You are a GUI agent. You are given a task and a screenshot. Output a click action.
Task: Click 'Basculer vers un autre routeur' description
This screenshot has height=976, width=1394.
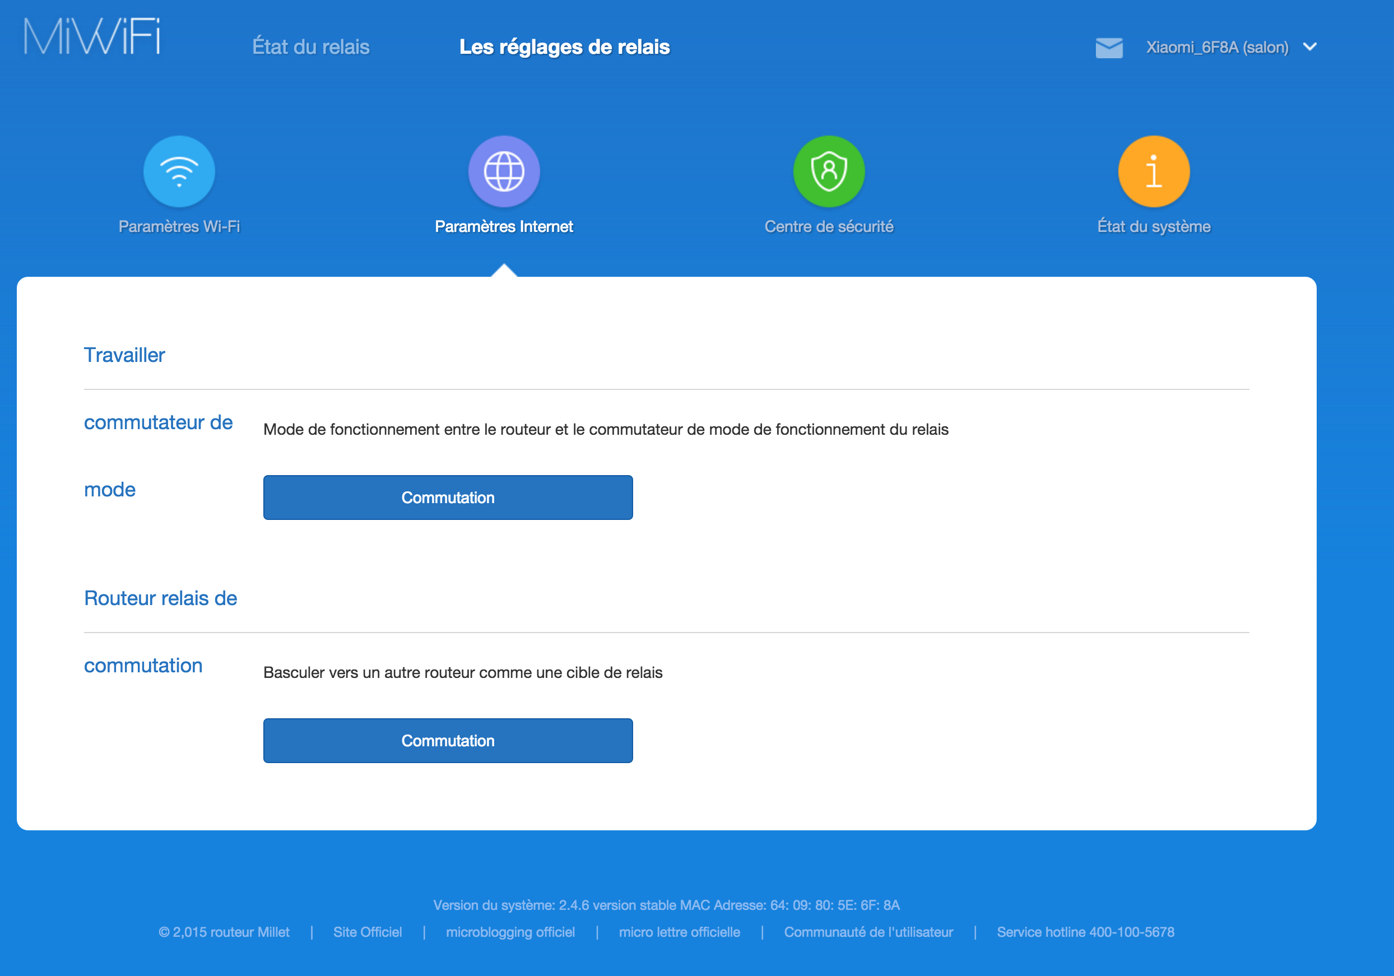pyautogui.click(x=463, y=672)
